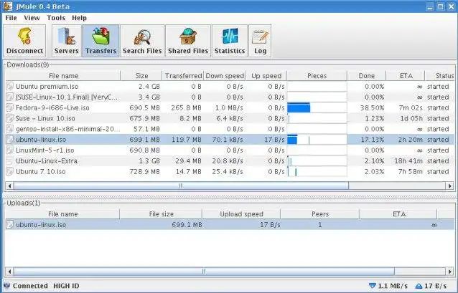
Task: Click the Connected status text
Action: pos(30,286)
